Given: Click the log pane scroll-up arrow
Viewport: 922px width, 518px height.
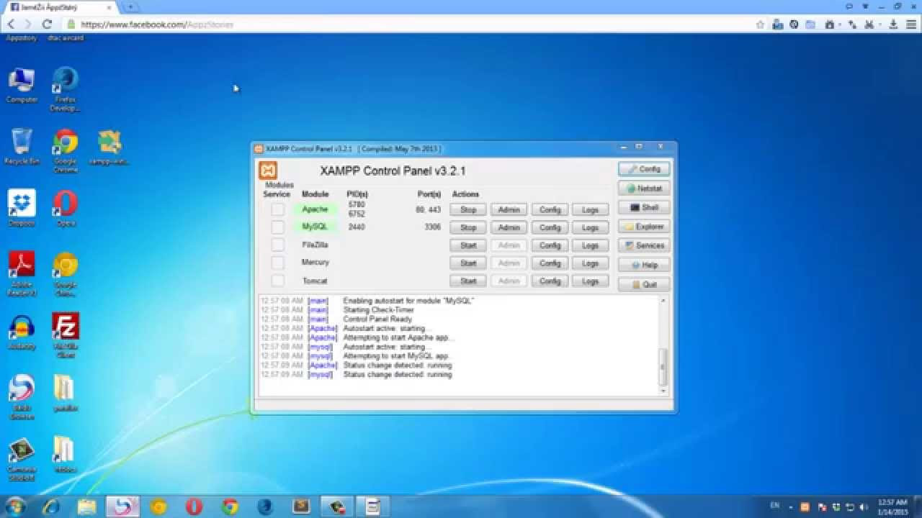Looking at the screenshot, I should [663, 300].
